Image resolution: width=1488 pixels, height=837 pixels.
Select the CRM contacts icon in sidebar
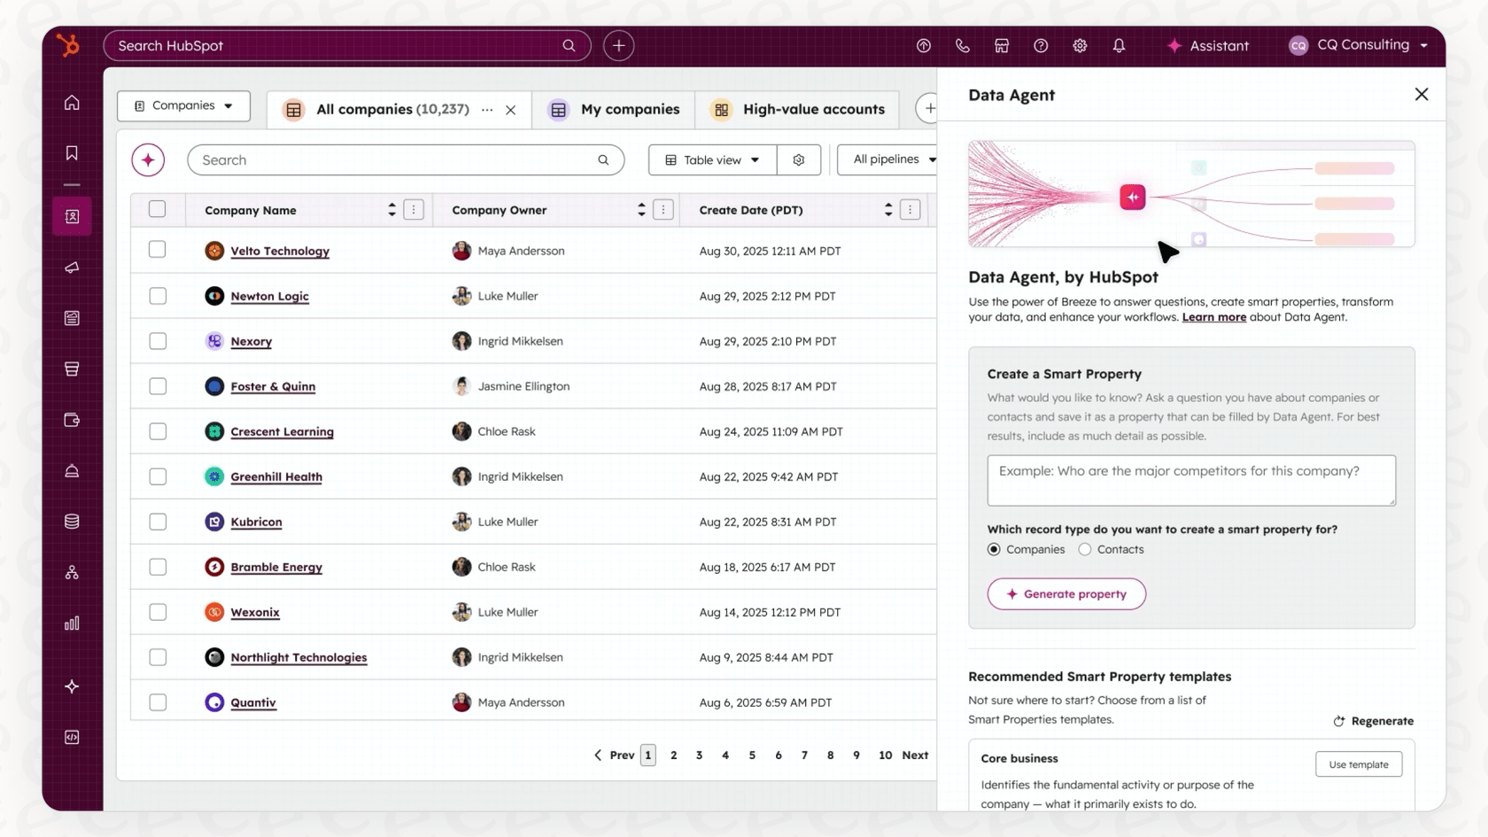tap(72, 216)
